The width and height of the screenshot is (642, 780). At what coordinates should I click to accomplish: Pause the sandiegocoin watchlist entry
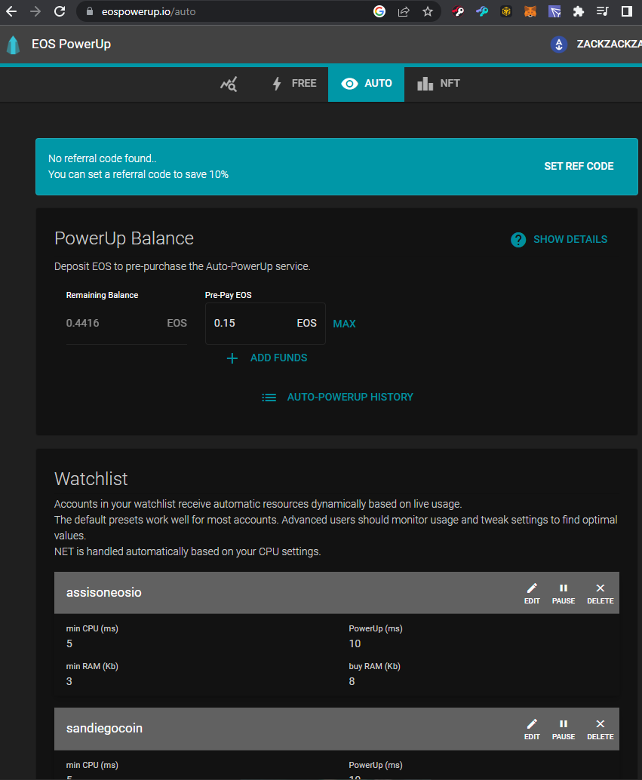(564, 729)
